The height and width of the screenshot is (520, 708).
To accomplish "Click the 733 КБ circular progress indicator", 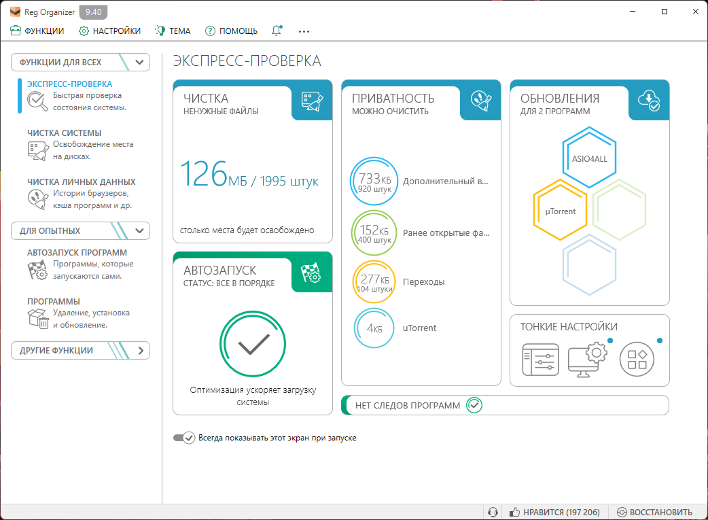I will [374, 181].
